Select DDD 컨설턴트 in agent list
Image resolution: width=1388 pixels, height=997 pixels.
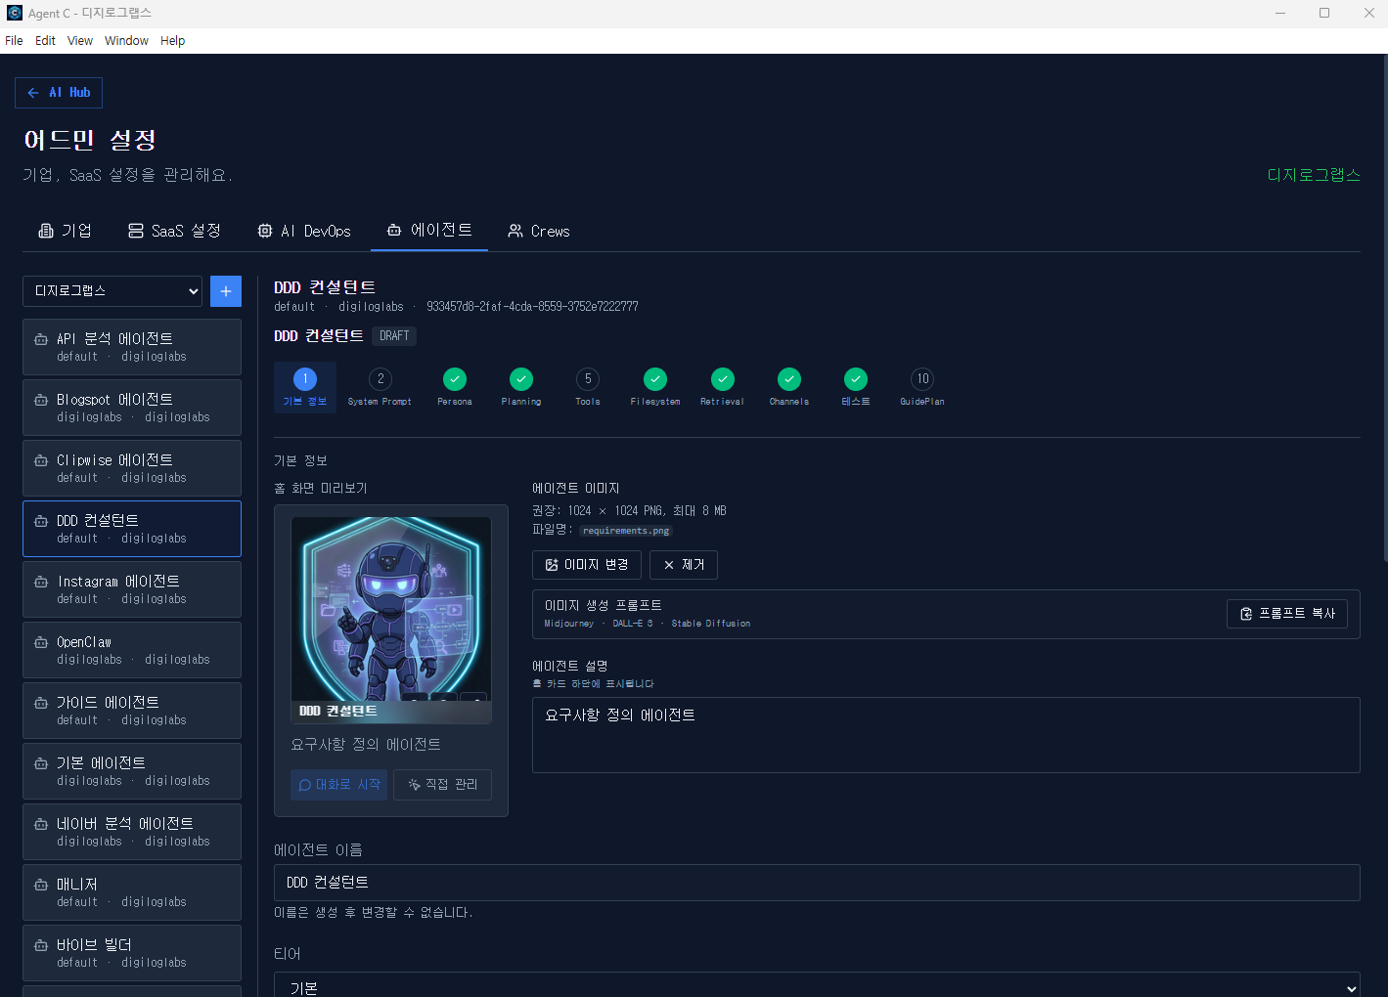tap(132, 529)
